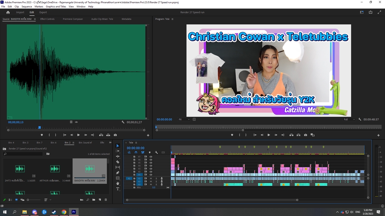Play the Source monitor clip

[78, 135]
